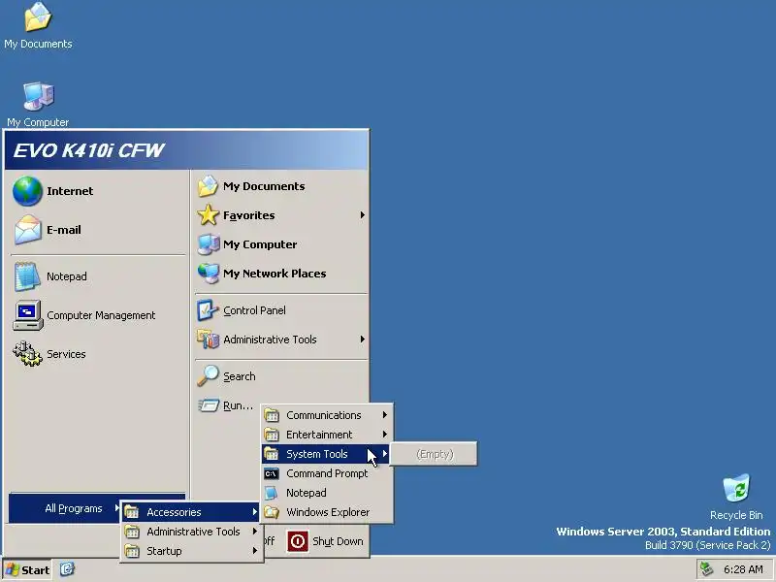Click the Start button
The width and height of the screenshot is (776, 582).
tap(27, 569)
